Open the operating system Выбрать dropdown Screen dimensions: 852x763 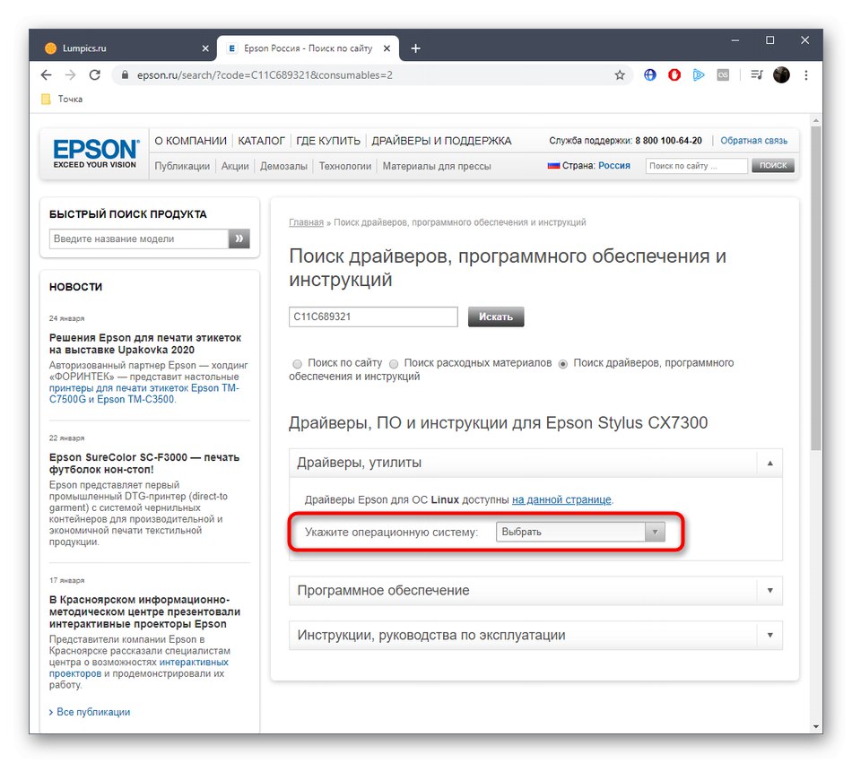point(580,532)
